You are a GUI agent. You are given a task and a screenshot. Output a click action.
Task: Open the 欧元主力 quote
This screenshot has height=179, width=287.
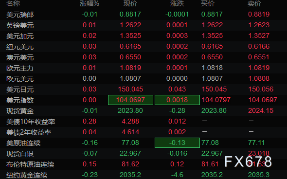143,68
